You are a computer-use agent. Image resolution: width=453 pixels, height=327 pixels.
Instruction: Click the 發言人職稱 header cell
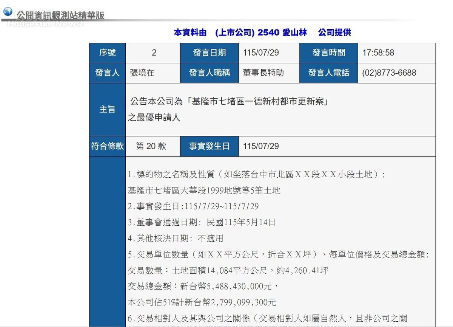[x=210, y=73]
